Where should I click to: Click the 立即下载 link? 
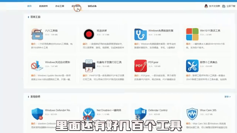[x=231, y=6]
